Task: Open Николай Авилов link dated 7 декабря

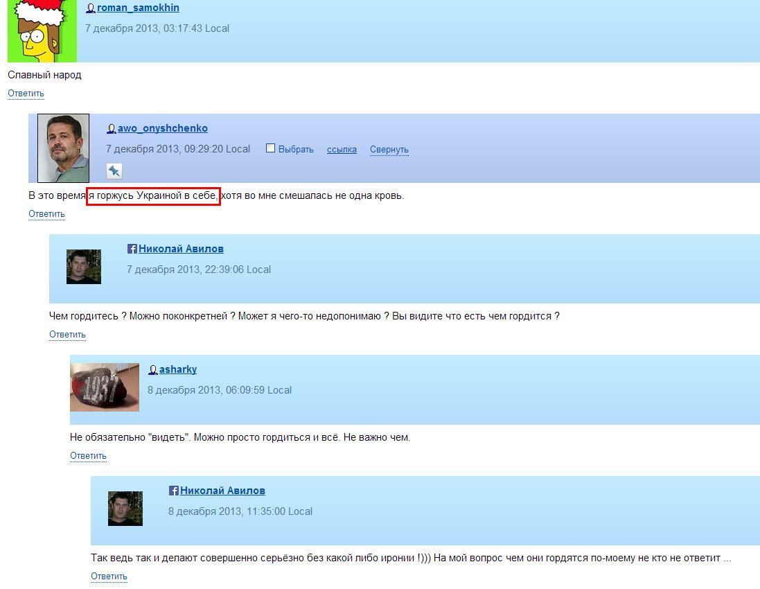Action: 181,249
